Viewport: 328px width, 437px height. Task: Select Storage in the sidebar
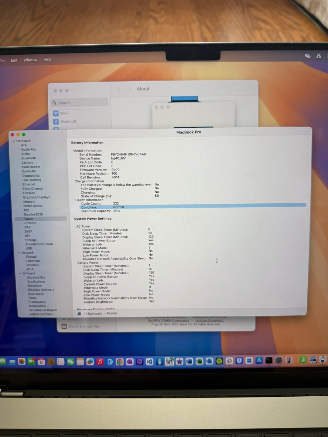coord(31,240)
